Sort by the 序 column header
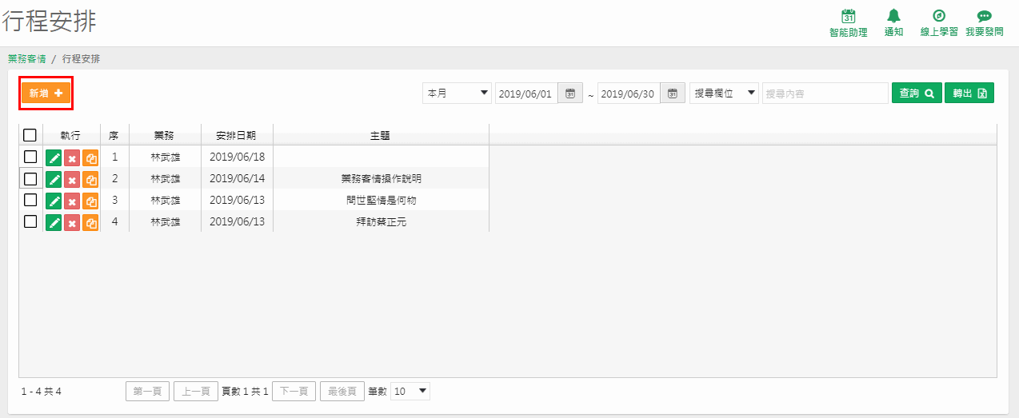 tap(114, 136)
